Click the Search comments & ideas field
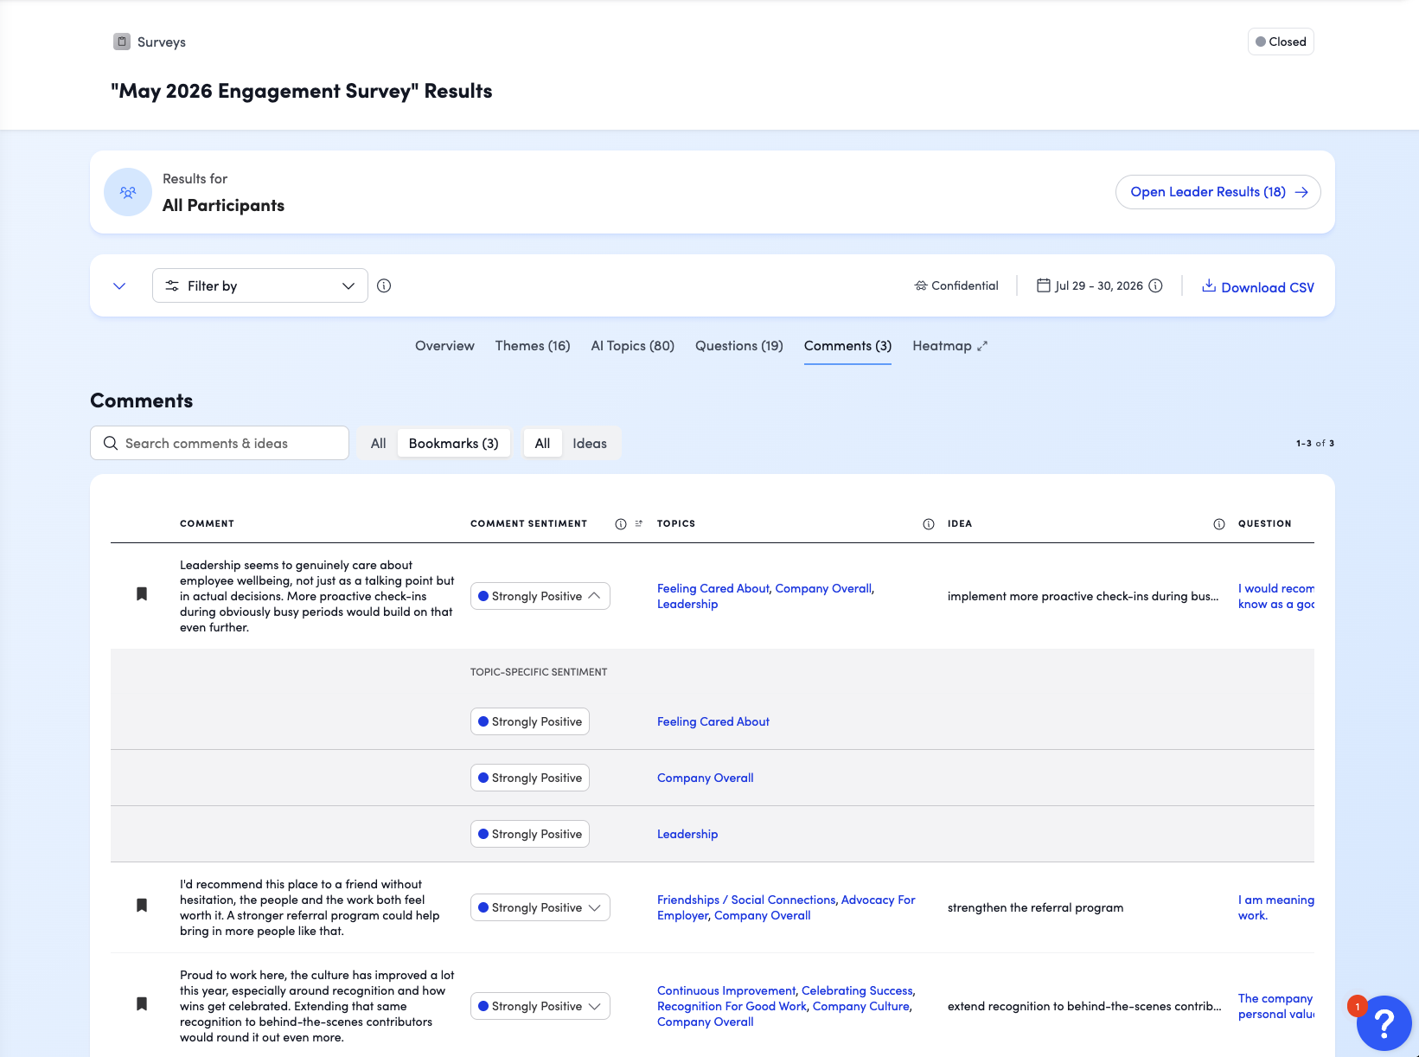Image resolution: width=1419 pixels, height=1057 pixels. [220, 443]
